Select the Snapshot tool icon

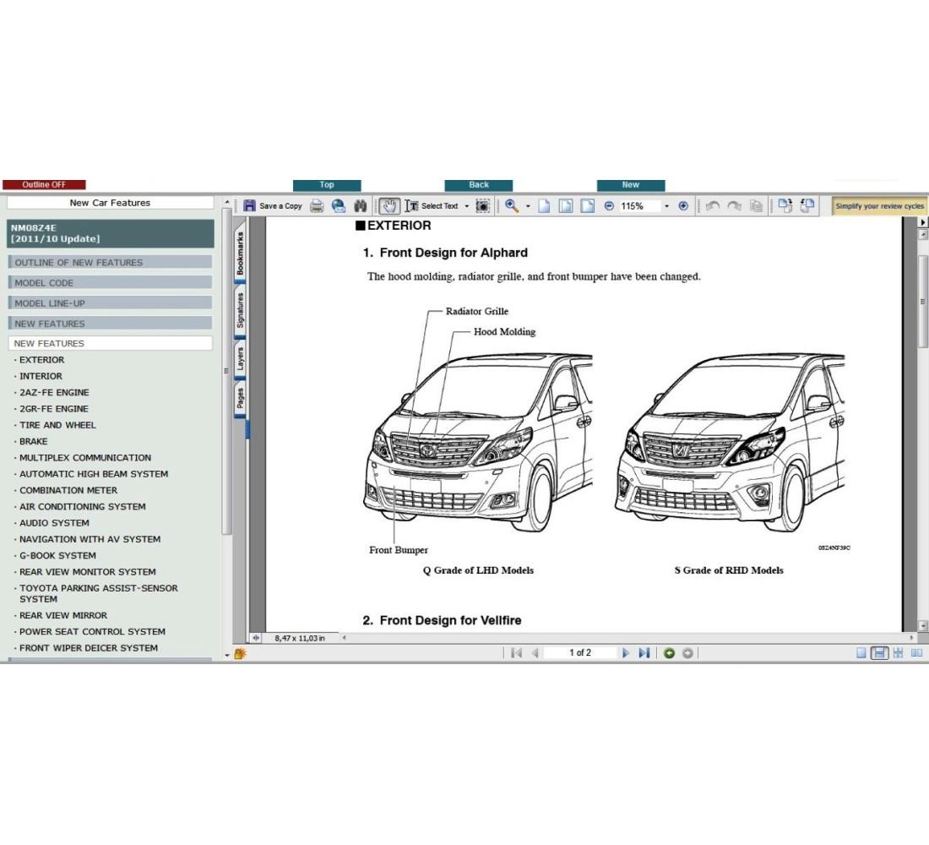tap(483, 206)
